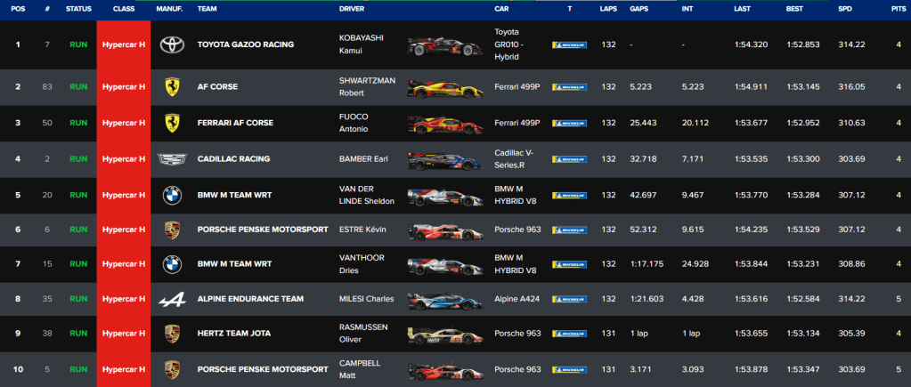Screen dimensions: 911x387
Task: Click the Toyota logo in row 1
Action: (172, 44)
